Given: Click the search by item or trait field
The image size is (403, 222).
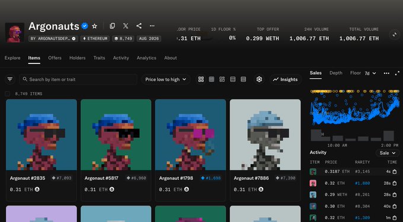Looking at the screenshot, I should (78, 79).
